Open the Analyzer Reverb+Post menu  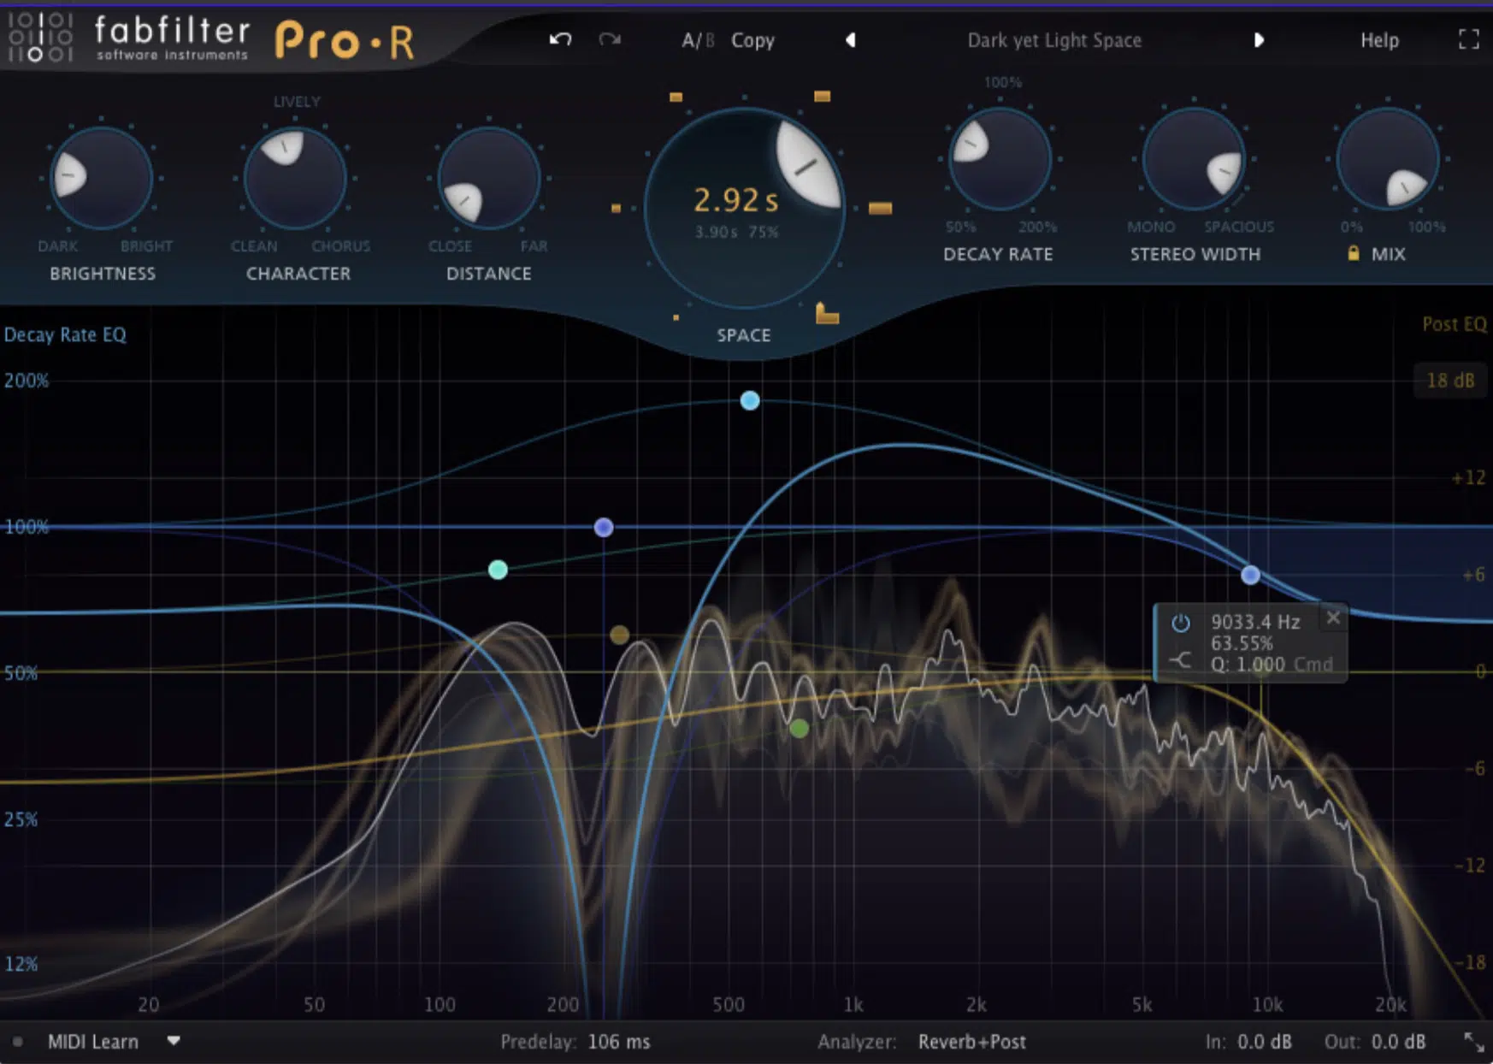[x=972, y=1042]
